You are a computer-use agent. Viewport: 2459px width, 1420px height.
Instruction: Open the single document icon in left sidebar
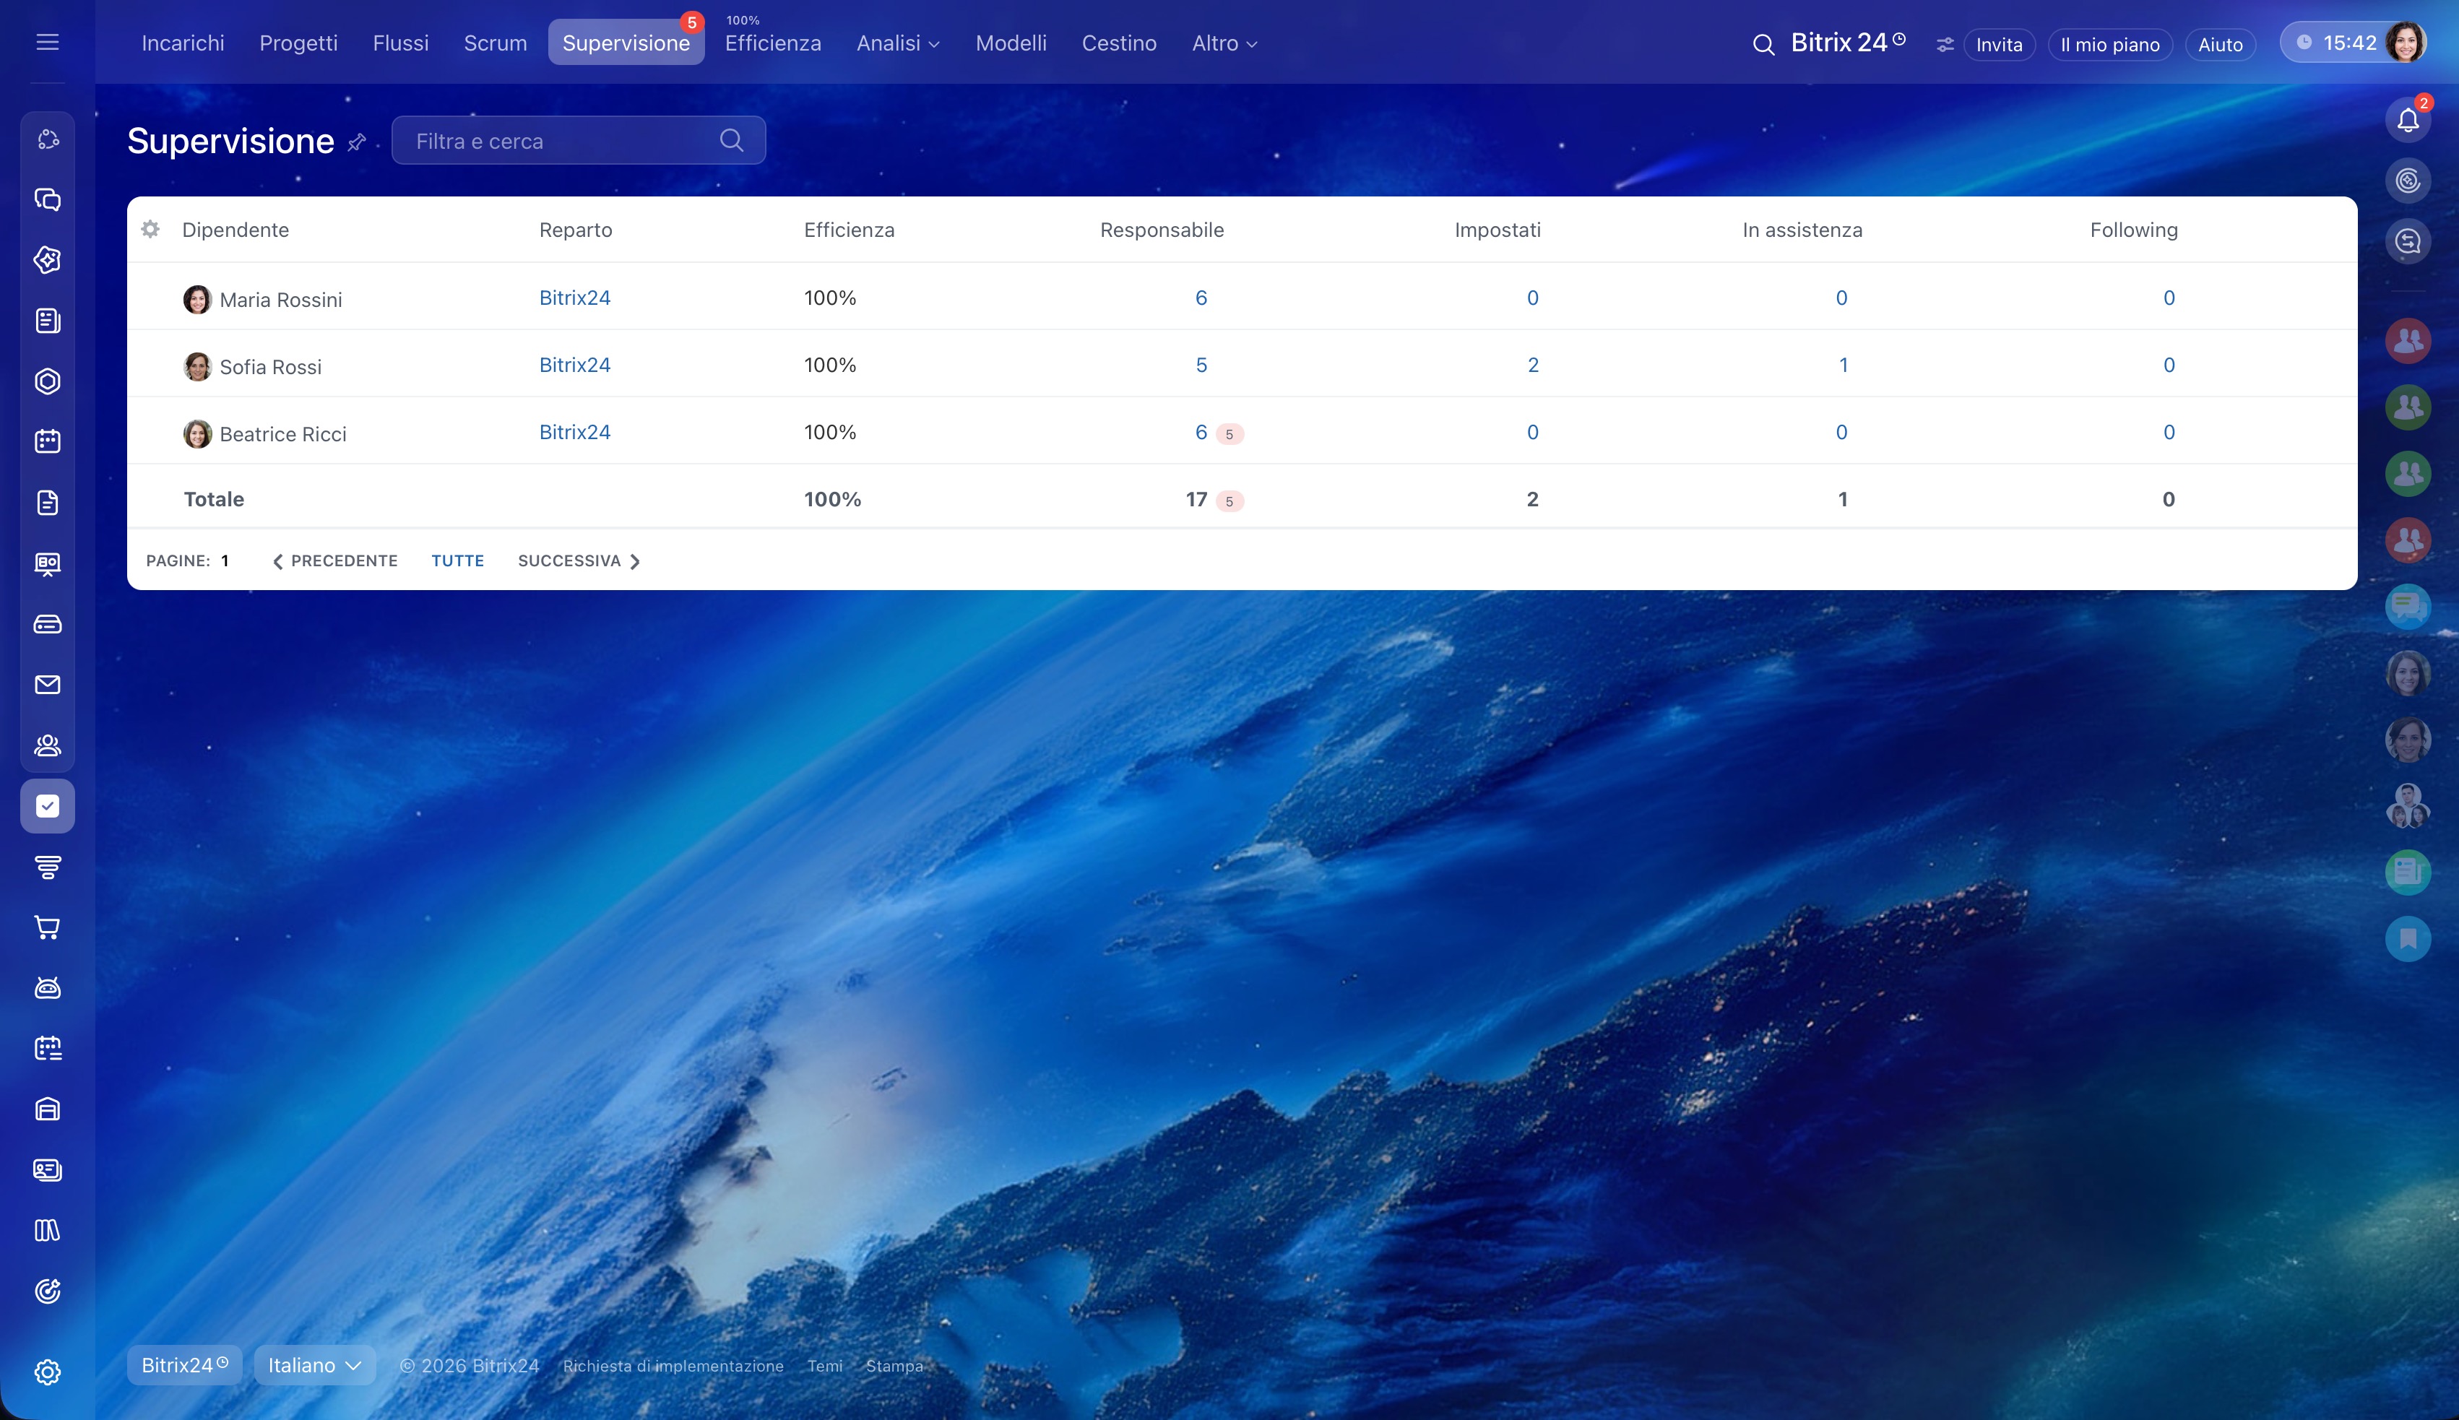pyautogui.click(x=47, y=502)
